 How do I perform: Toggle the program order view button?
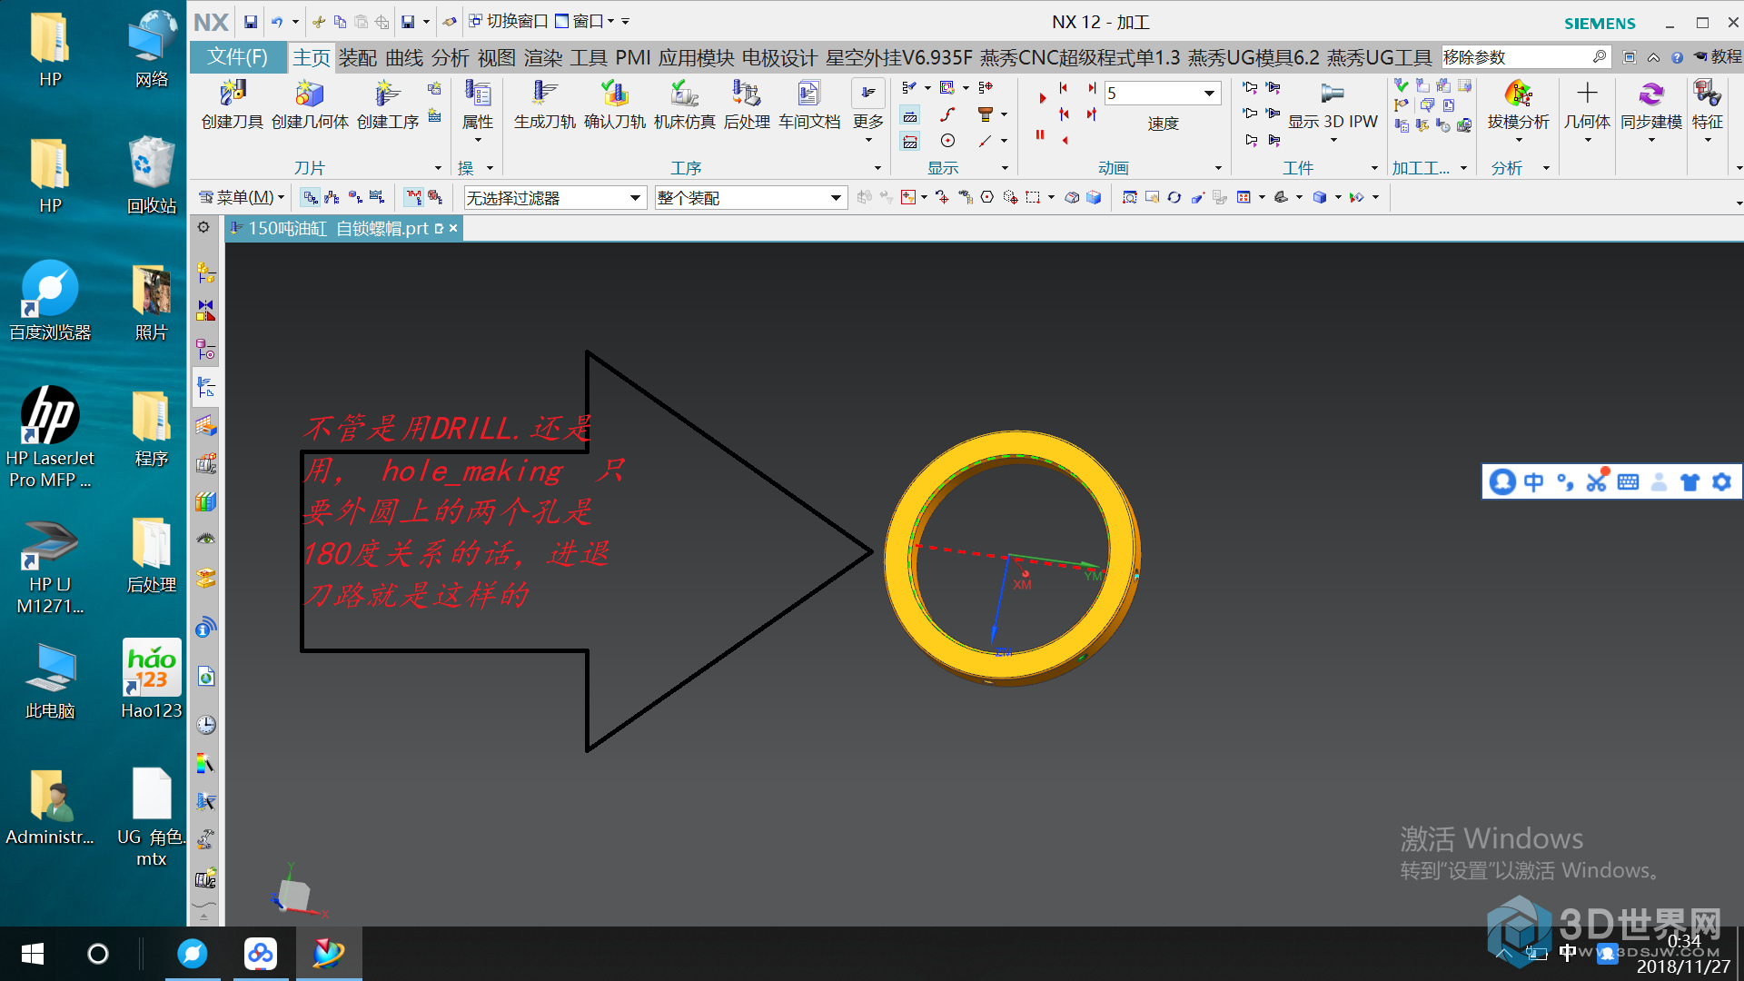(x=311, y=197)
